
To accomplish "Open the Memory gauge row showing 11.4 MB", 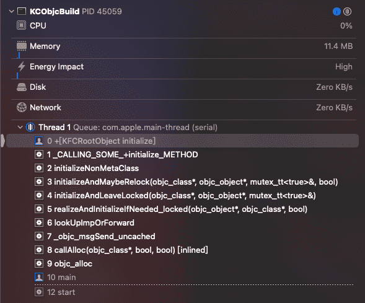I will coord(183,48).
